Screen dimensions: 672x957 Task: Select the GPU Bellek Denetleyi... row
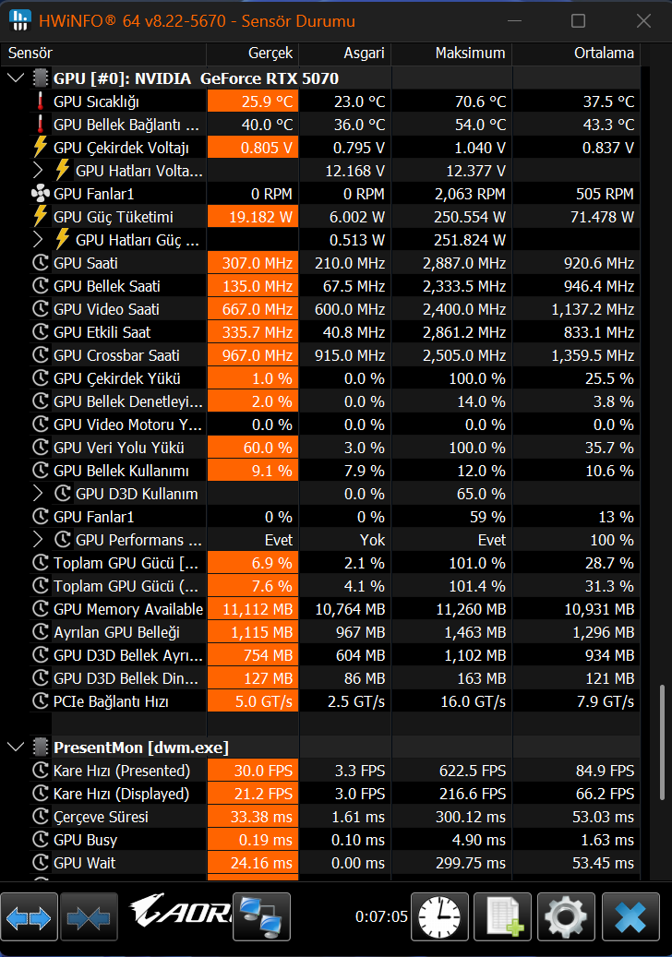click(334, 401)
